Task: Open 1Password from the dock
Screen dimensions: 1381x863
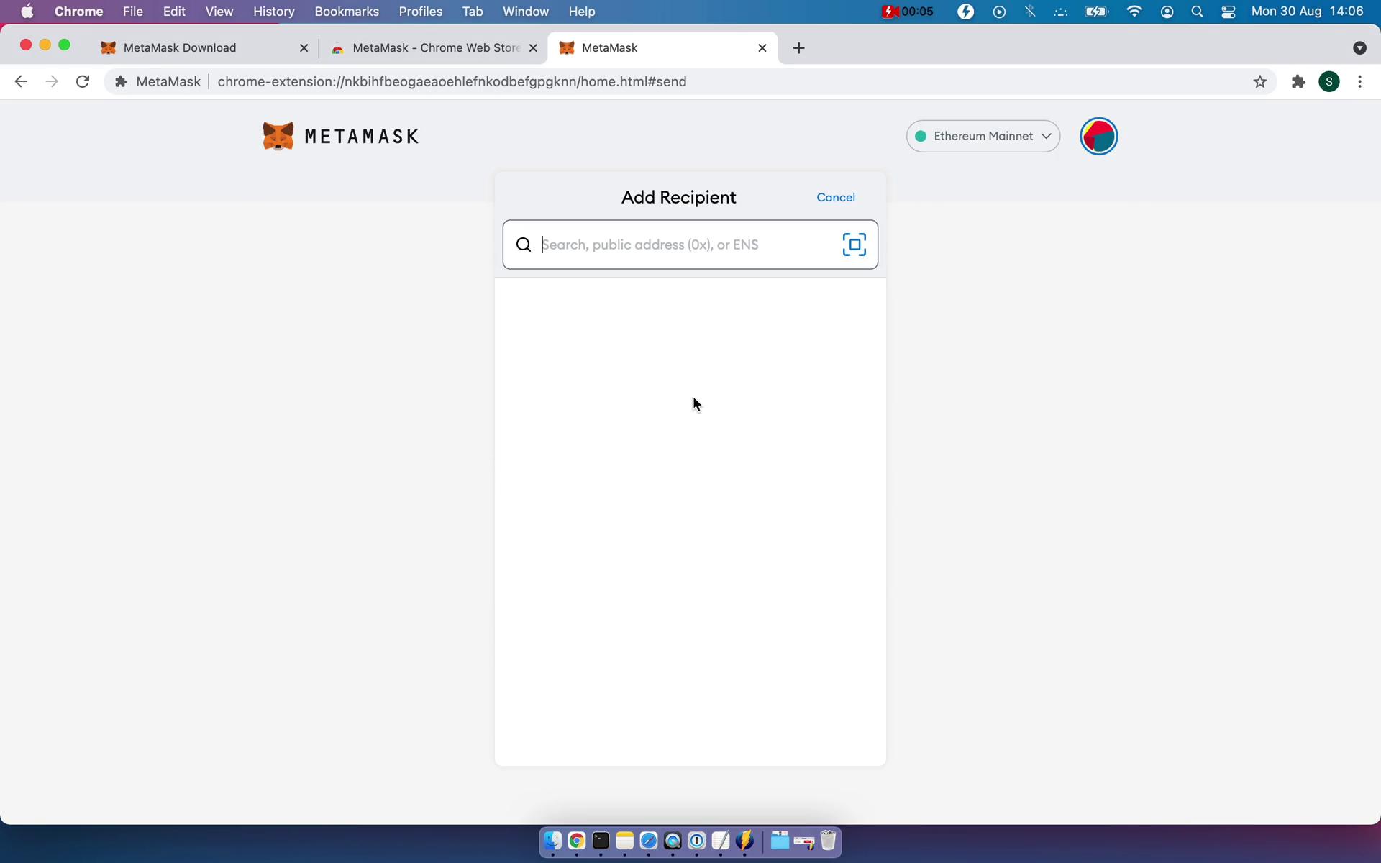Action: (697, 841)
